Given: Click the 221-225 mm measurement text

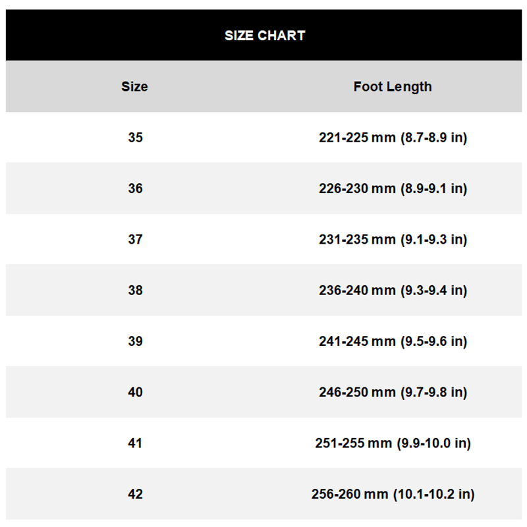Looking at the screenshot, I should pyautogui.click(x=357, y=138).
